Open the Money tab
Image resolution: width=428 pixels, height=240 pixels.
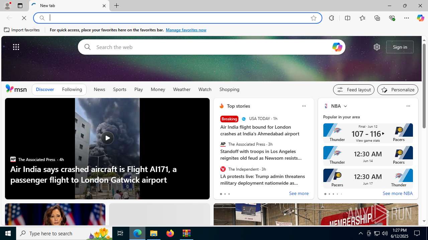click(x=158, y=89)
